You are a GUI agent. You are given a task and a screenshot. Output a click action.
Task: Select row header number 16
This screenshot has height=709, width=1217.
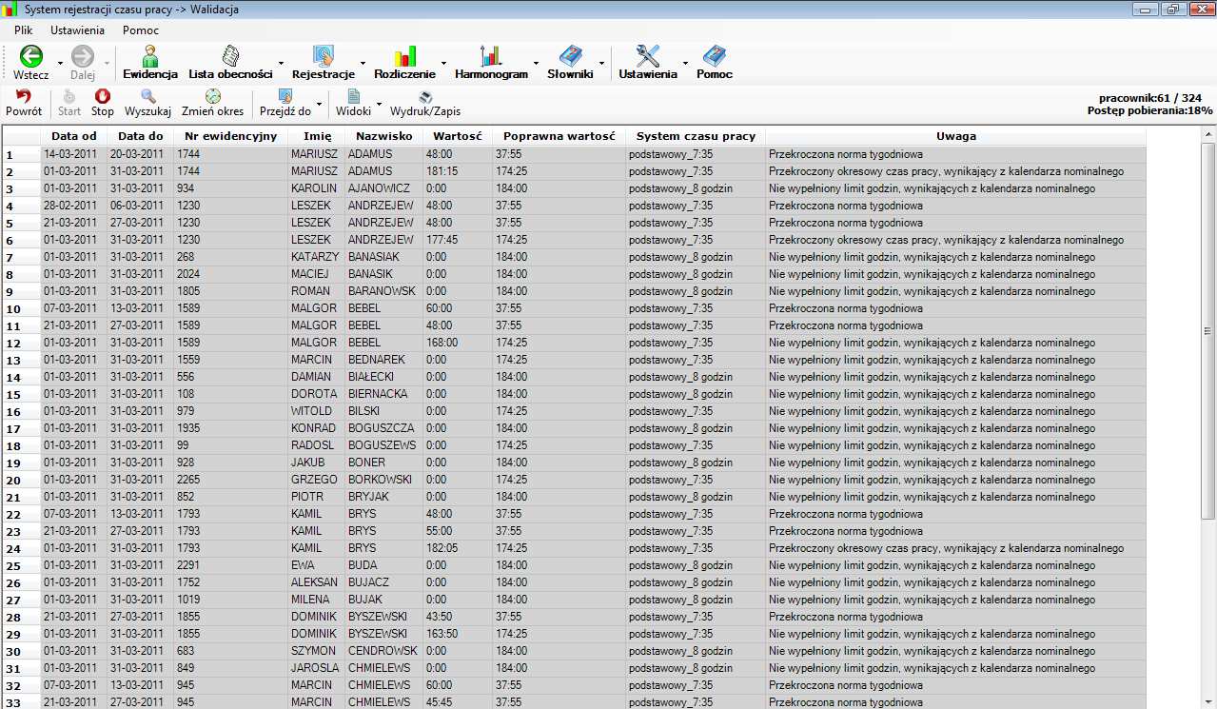[21, 412]
